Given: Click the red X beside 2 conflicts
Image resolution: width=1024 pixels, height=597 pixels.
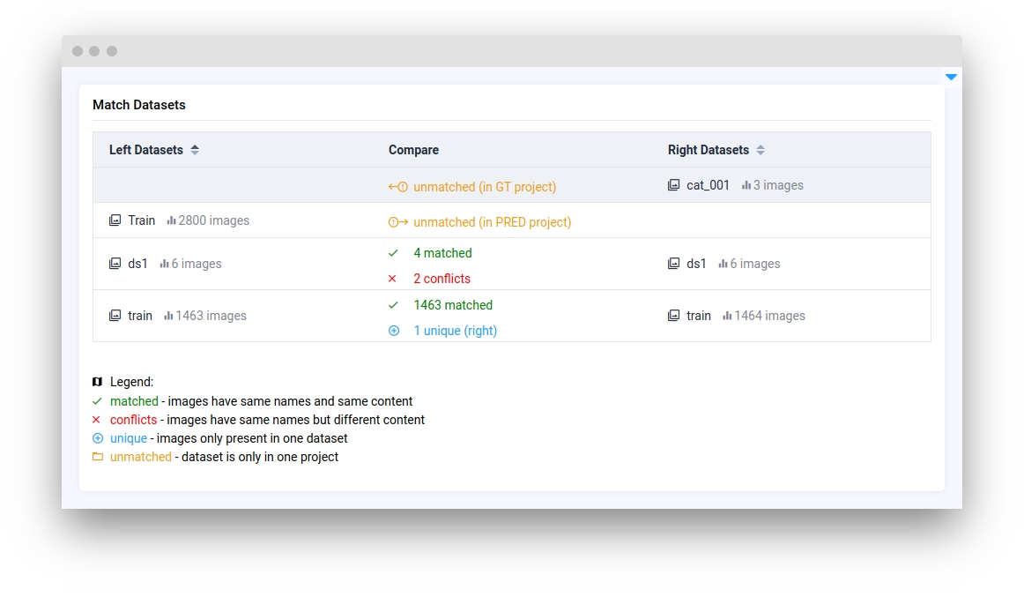Looking at the screenshot, I should coord(393,279).
